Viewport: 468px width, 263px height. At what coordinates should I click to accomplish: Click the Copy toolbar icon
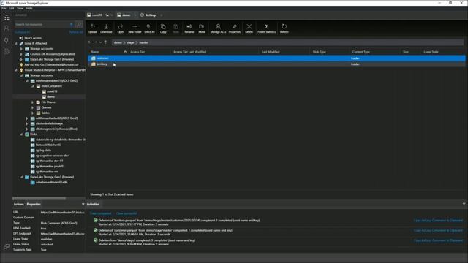tap(163, 28)
